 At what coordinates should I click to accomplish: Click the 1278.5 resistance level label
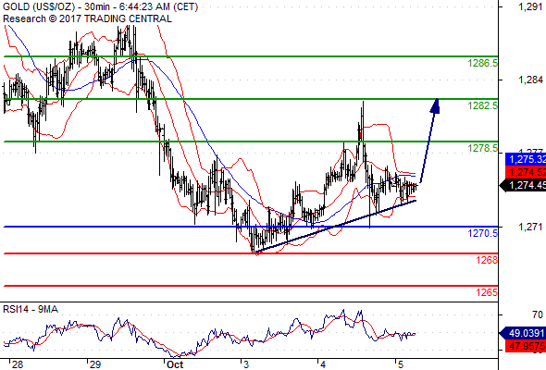[483, 148]
